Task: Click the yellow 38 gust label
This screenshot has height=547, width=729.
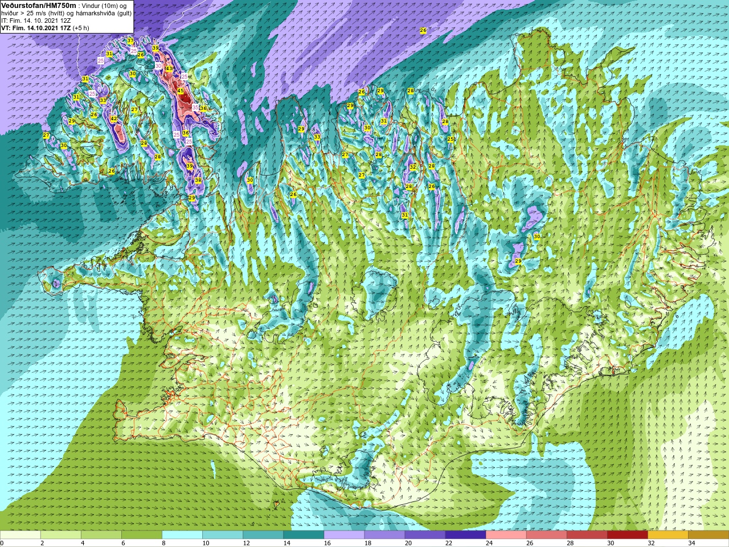Action: (198, 180)
